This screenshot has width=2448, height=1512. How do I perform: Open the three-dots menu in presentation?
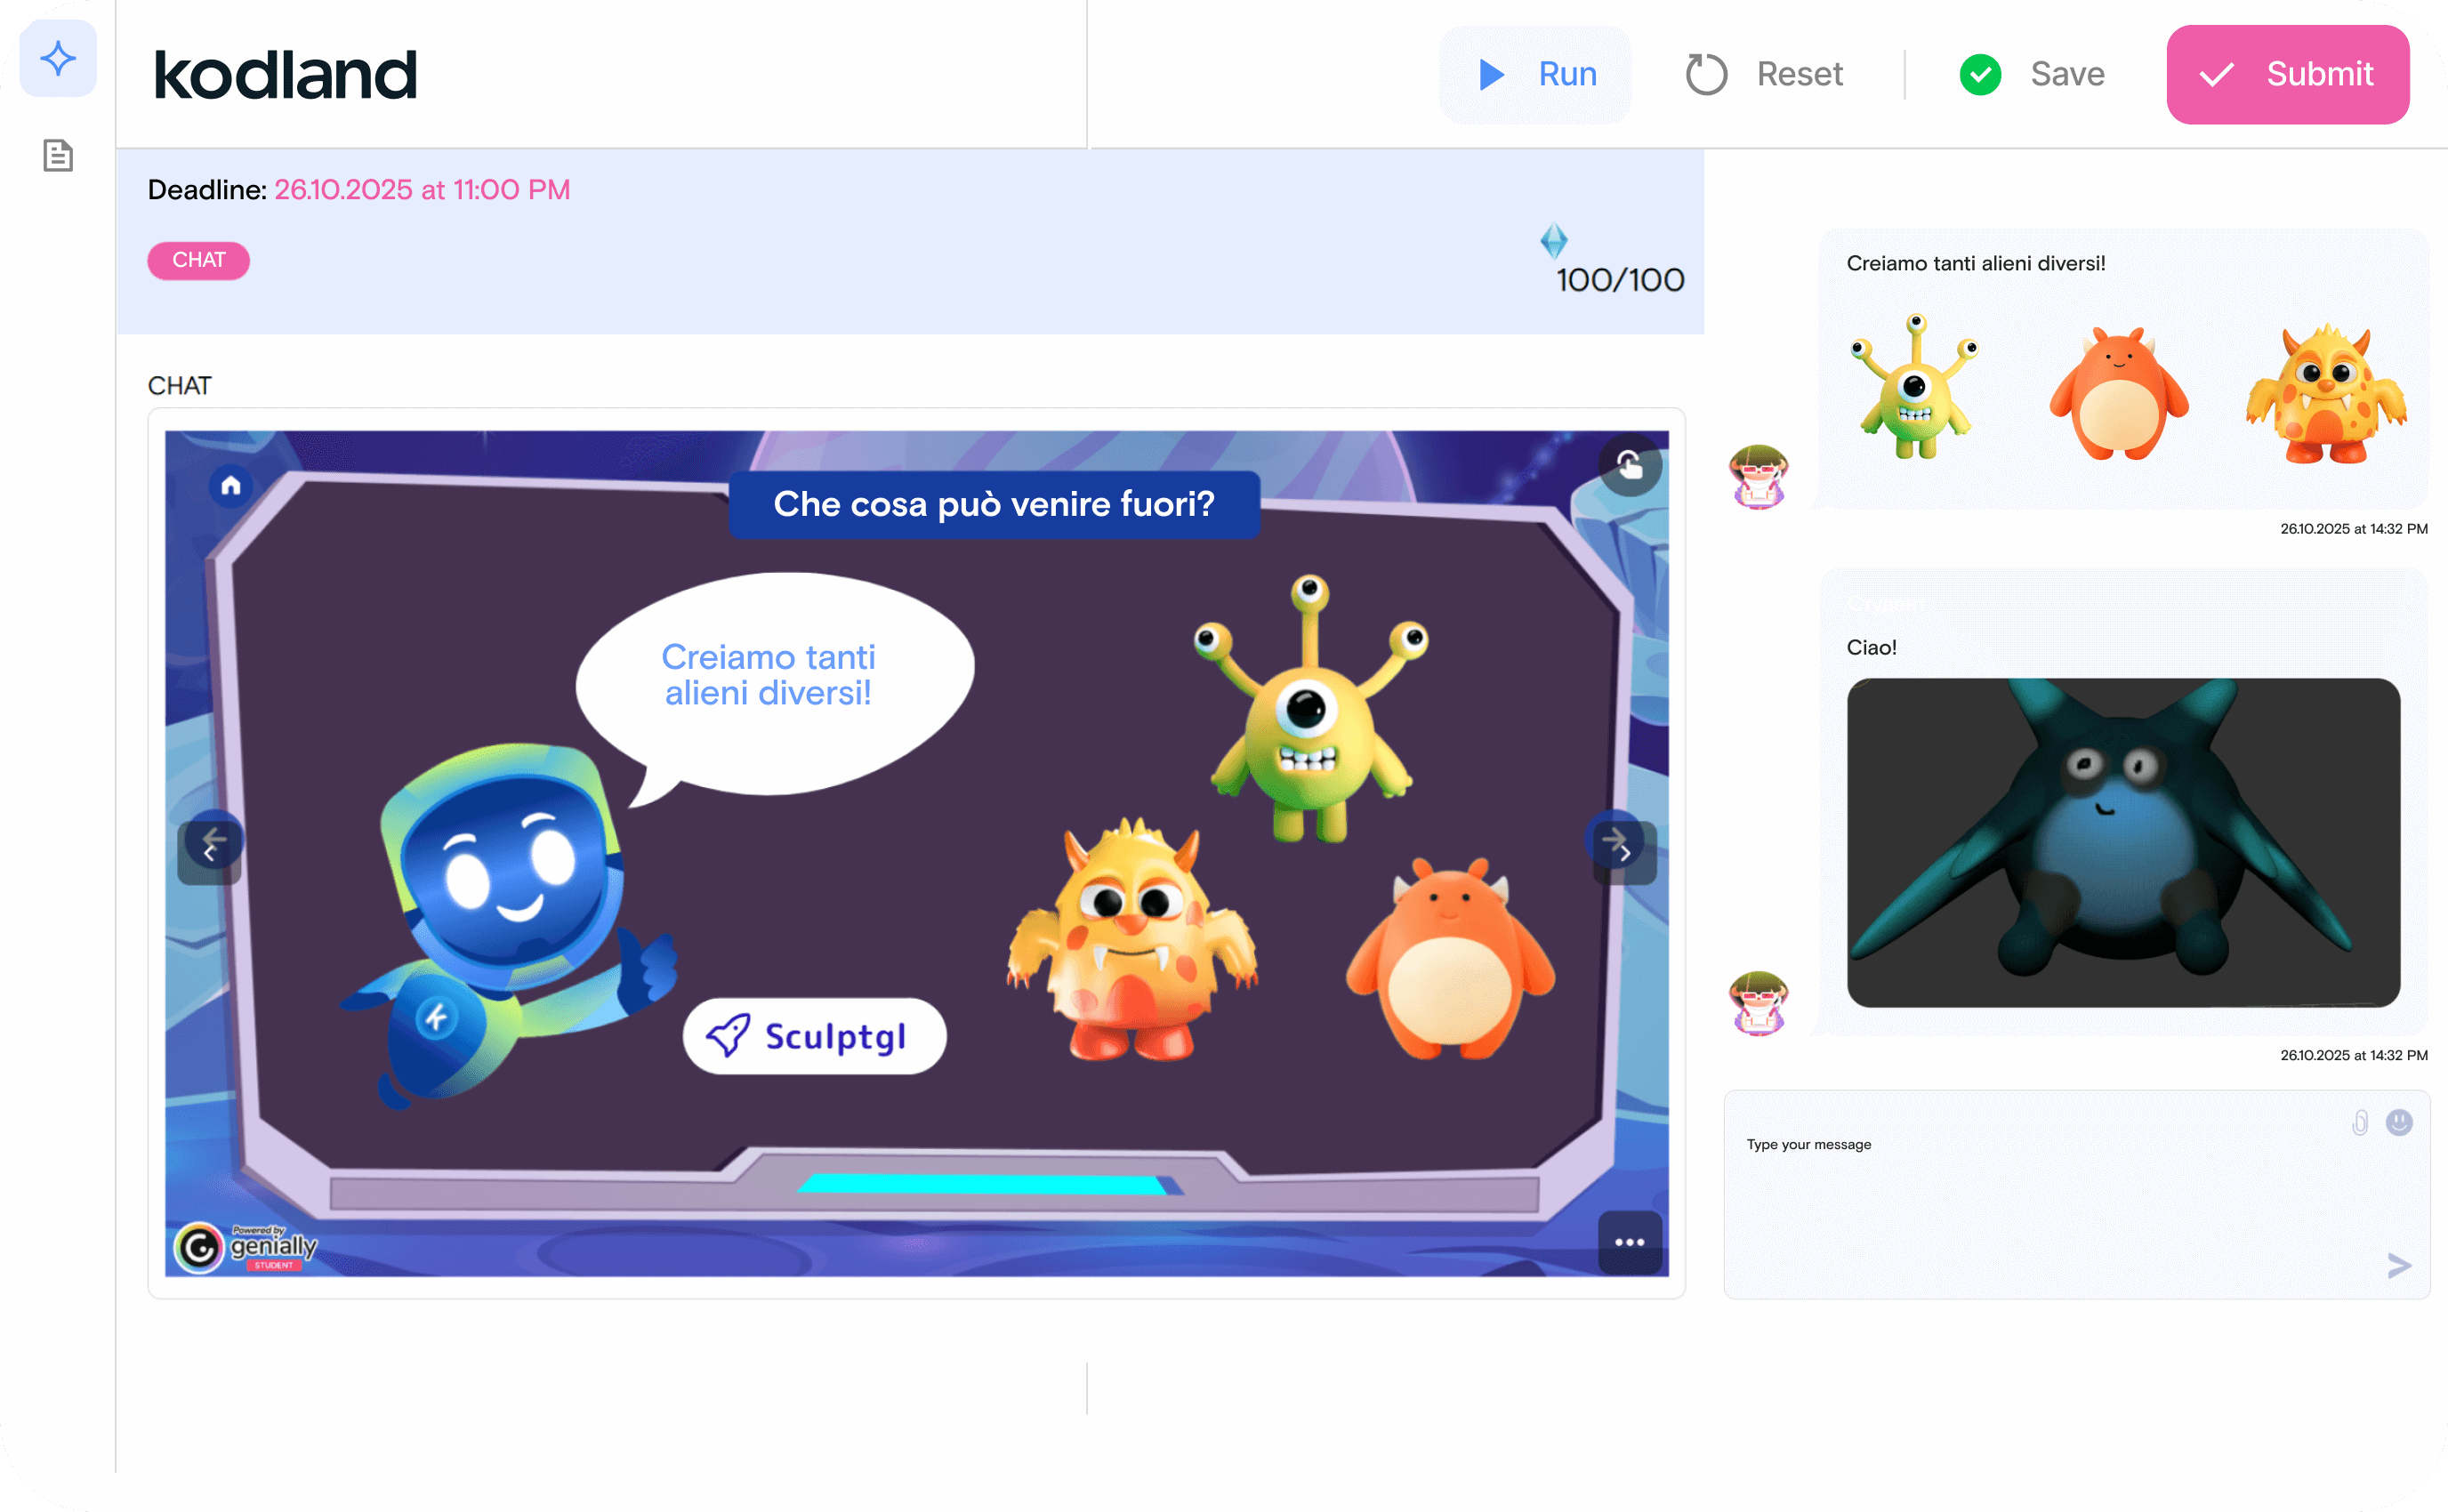[1629, 1242]
